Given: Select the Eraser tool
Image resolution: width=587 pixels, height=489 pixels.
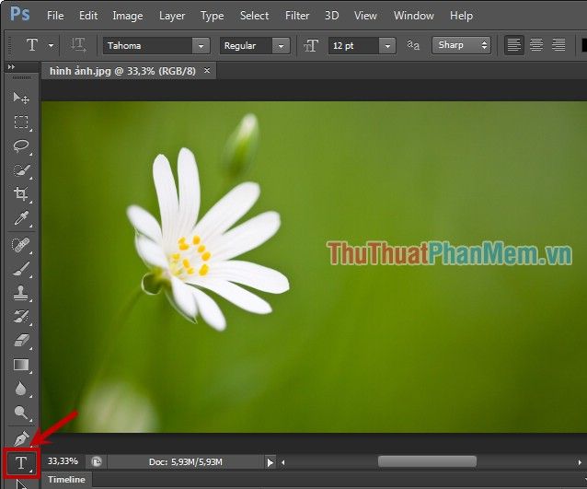Looking at the screenshot, I should click(21, 341).
